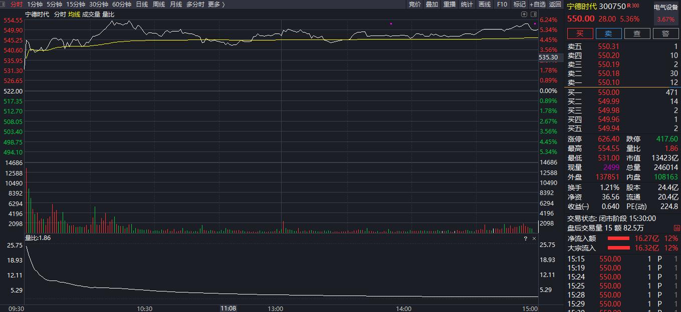Click the sector change value 3.67%

(x=666, y=19)
